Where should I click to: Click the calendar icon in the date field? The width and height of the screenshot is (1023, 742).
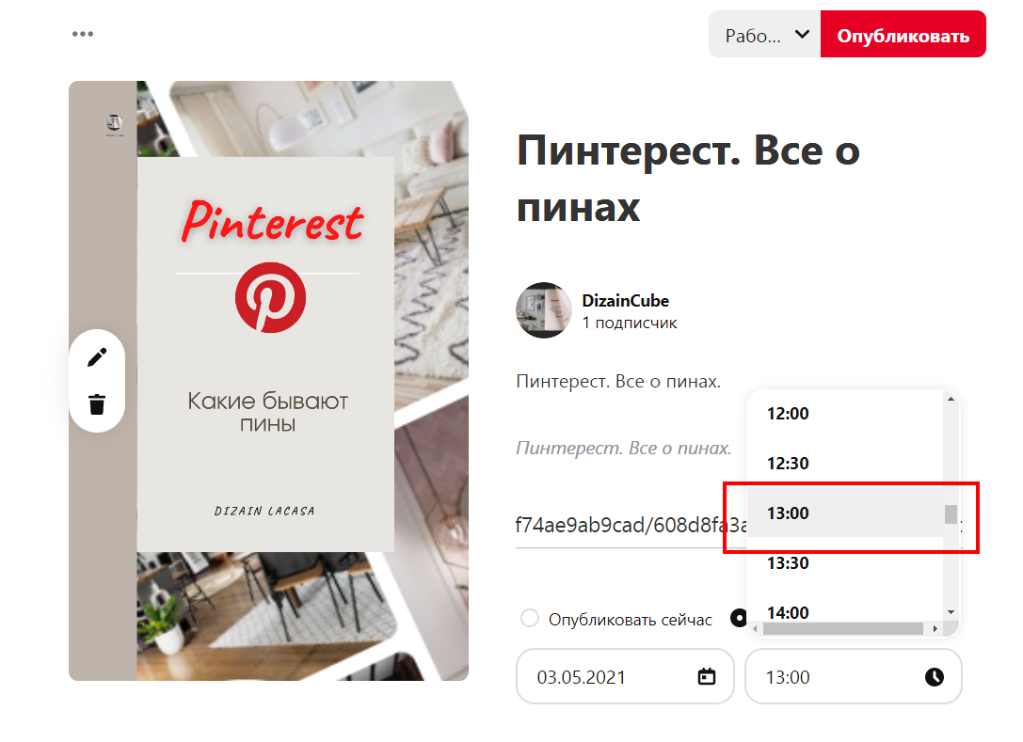[707, 677]
